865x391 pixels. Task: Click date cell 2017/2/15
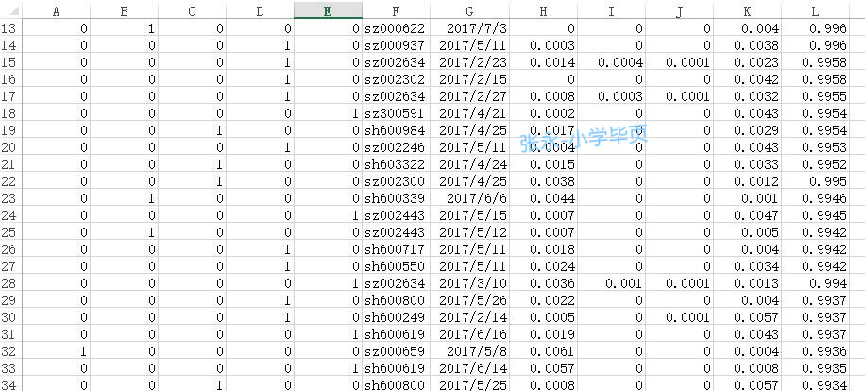469,79
